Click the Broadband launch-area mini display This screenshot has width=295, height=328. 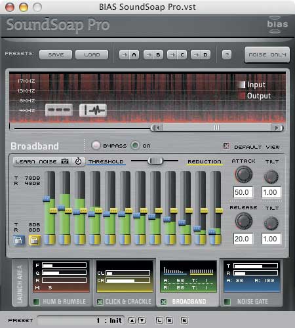coord(188,276)
